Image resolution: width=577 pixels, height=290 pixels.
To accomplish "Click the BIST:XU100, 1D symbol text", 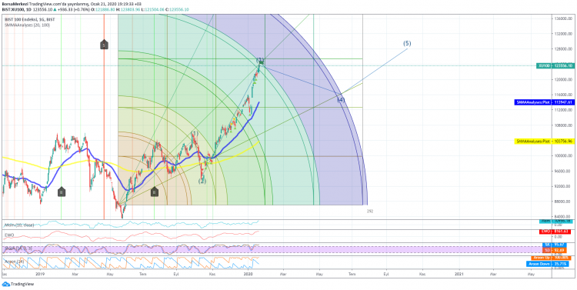I will click(17, 9).
